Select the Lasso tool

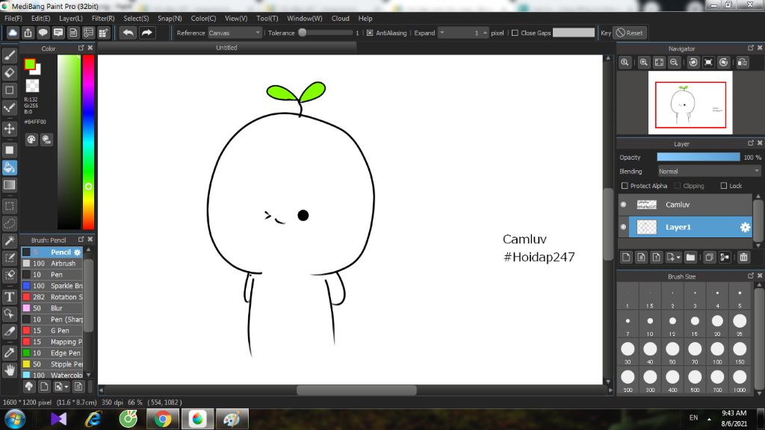pos(9,224)
